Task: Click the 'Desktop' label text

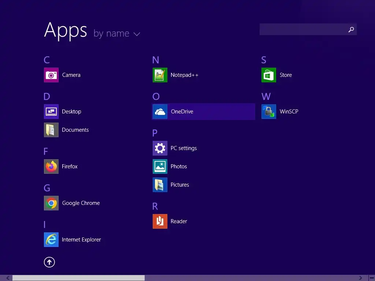Action: coord(71,112)
